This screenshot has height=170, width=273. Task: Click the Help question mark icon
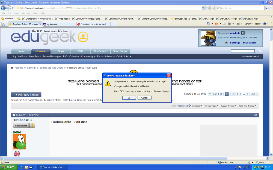(265, 24)
